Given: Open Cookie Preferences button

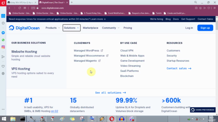Looking at the screenshot, I should (203, 110).
